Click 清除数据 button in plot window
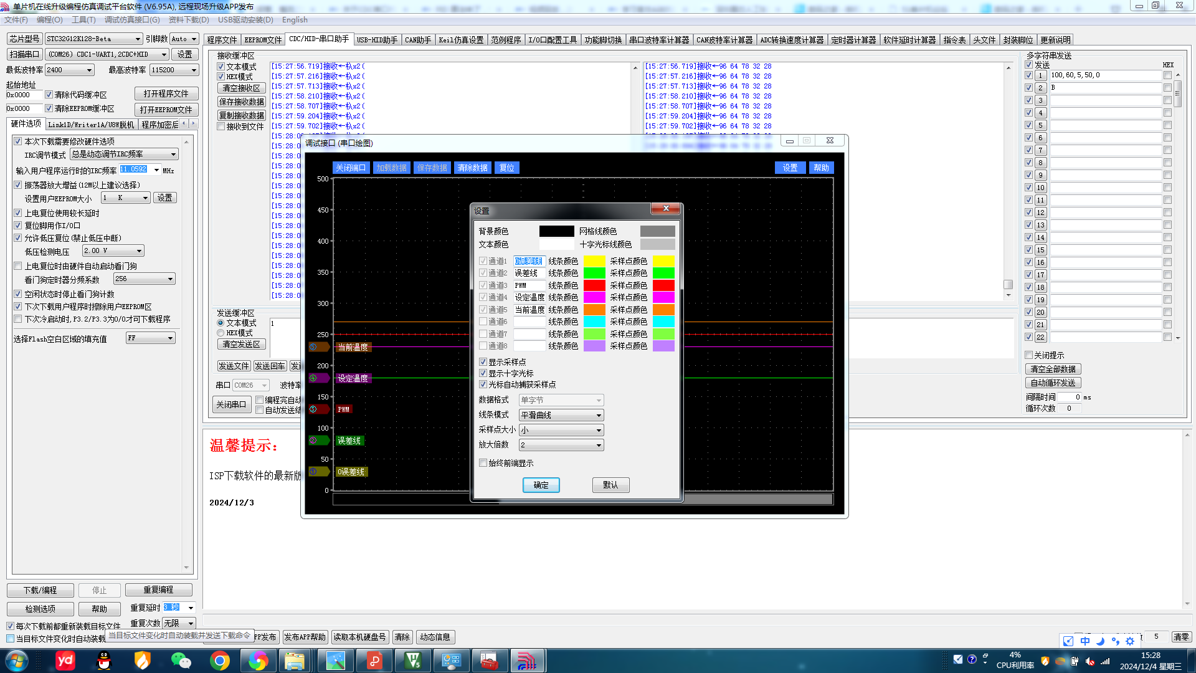 click(x=472, y=168)
